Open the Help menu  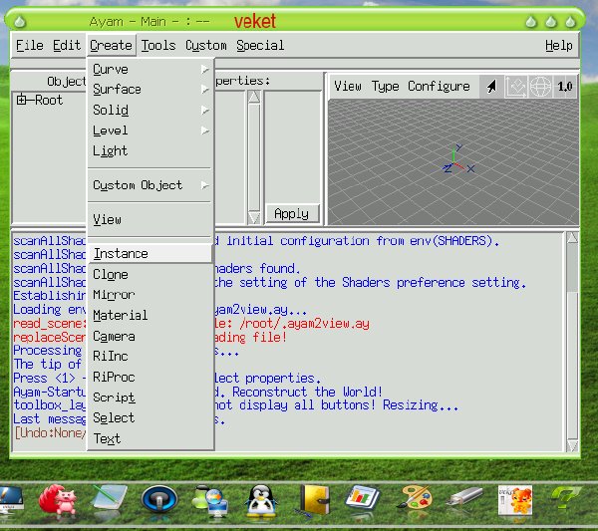pyautogui.click(x=559, y=46)
